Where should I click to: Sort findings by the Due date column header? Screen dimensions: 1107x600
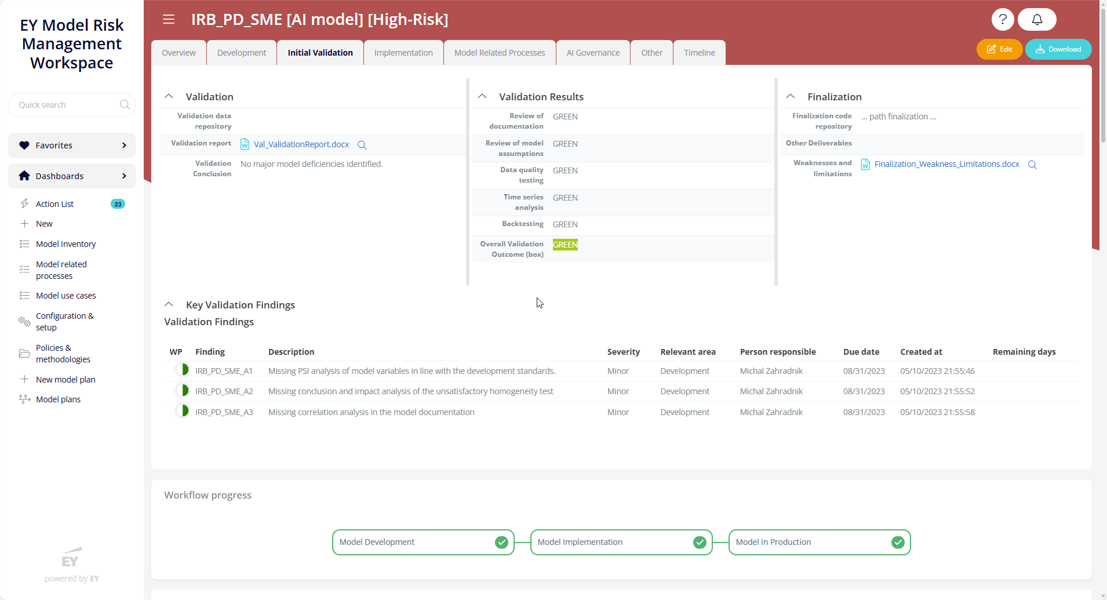coord(861,352)
